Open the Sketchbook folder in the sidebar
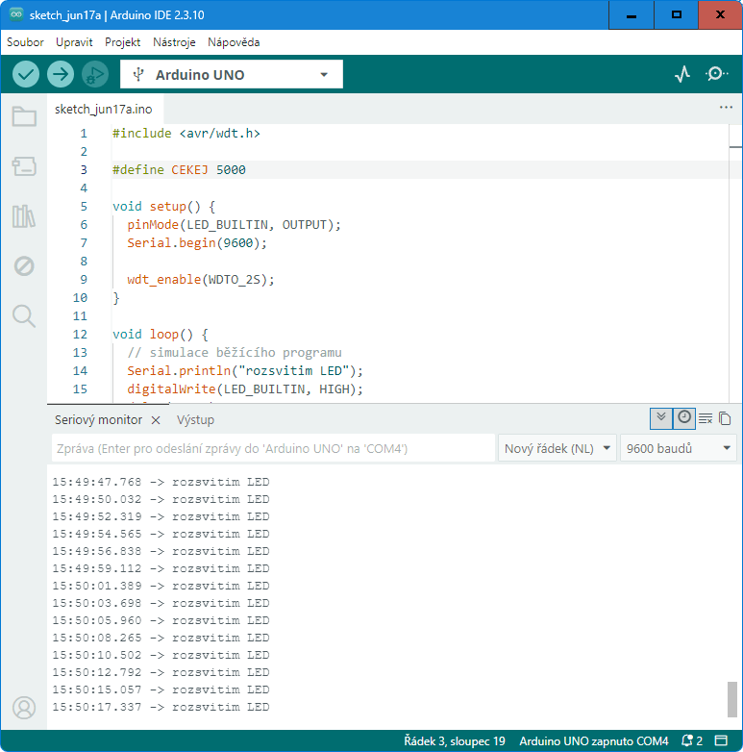Screen dimensions: 743x752 pyautogui.click(x=24, y=116)
